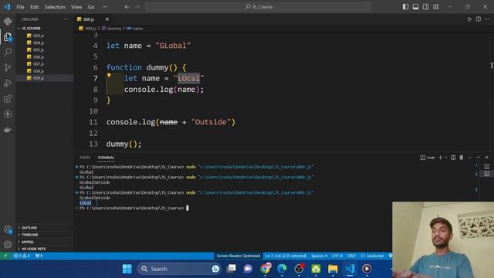Open 003.js in the Explorer
Viewport: 494px width, 278px height.
coord(45,36)
